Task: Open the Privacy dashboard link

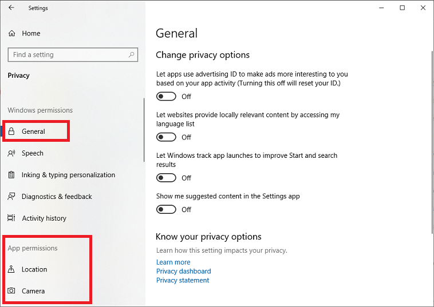Action: tap(183, 272)
